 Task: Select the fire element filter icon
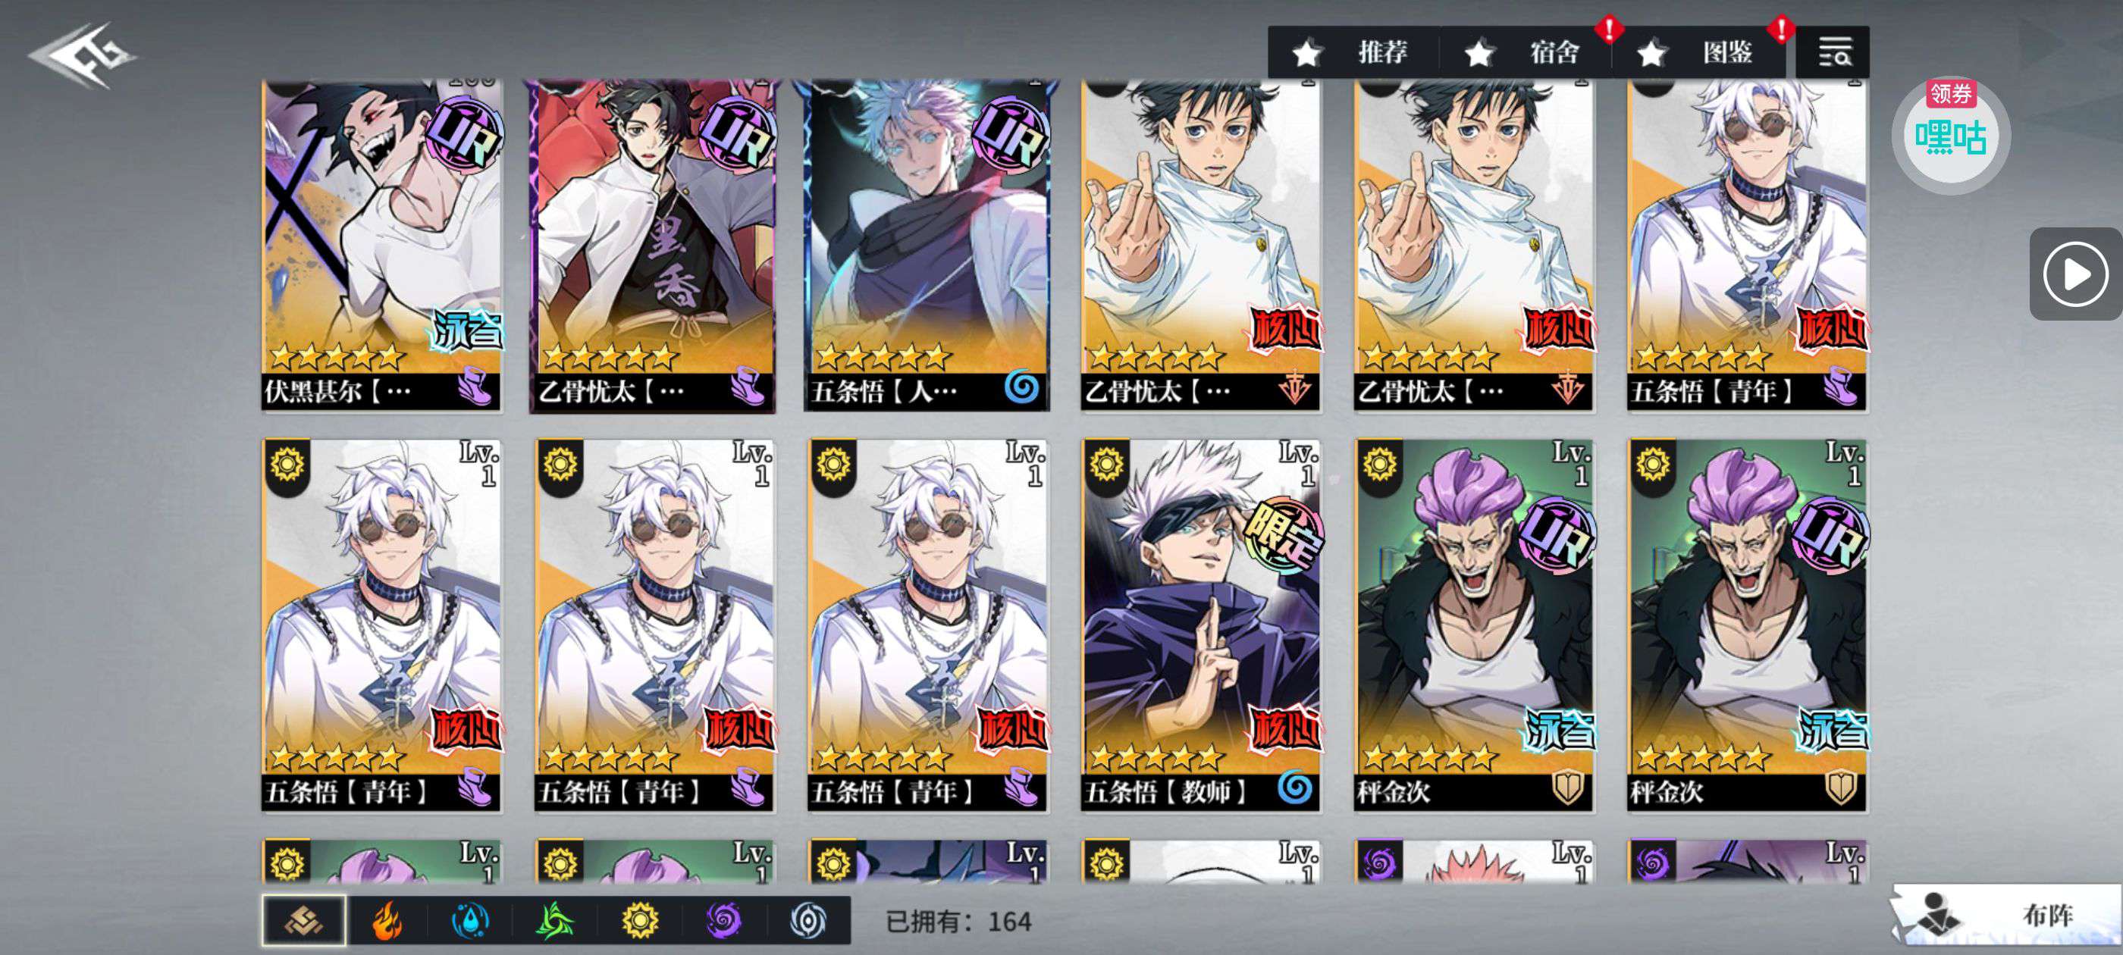pyautogui.click(x=387, y=920)
